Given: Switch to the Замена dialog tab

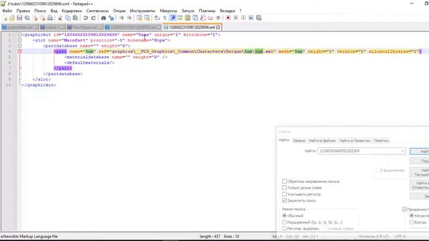Looking at the screenshot, I should point(299,141).
